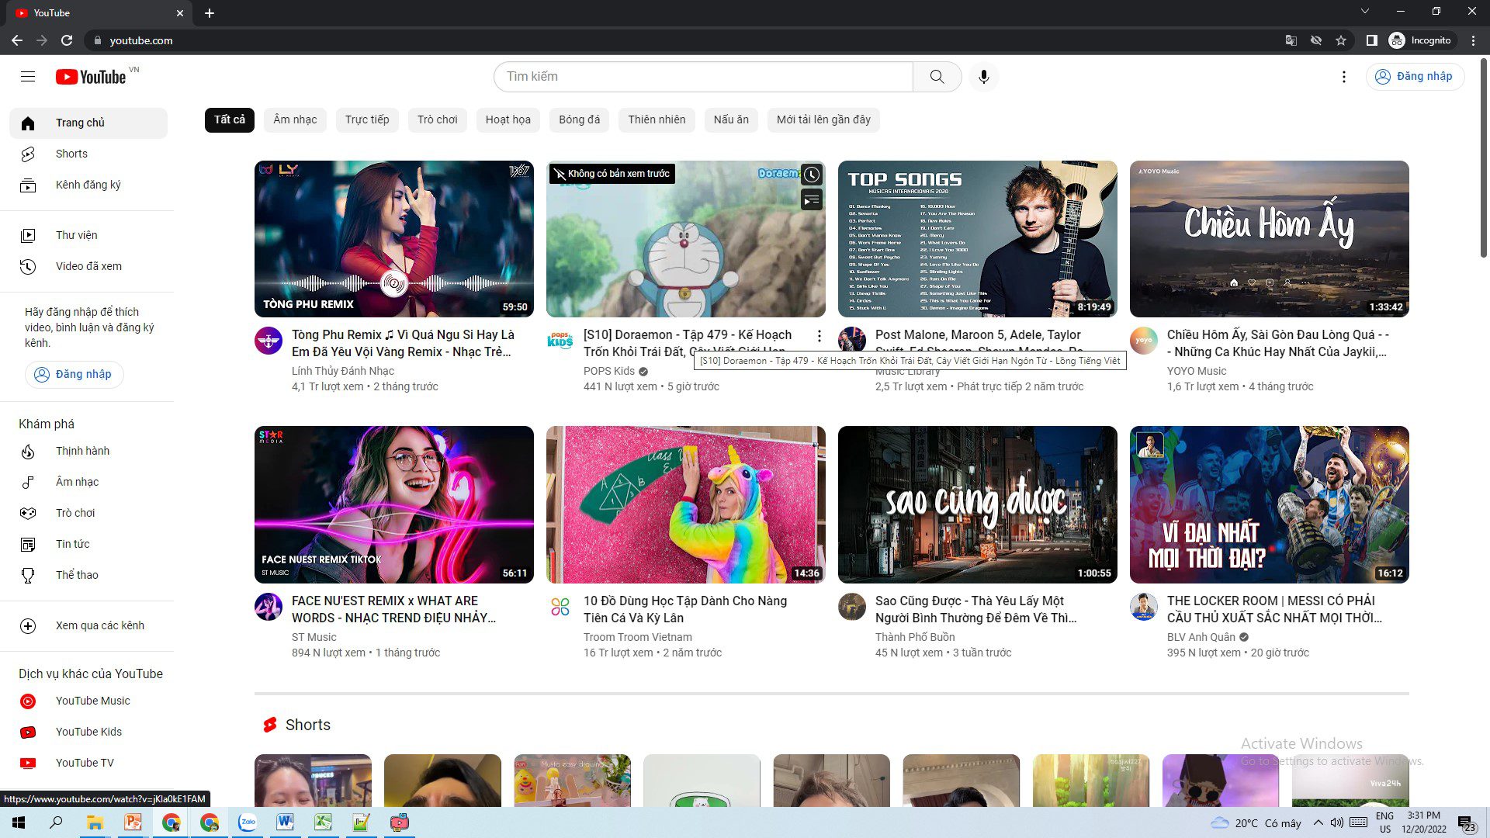Add Doraemon video to queue
Viewport: 1490px width, 838px height.
[811, 200]
